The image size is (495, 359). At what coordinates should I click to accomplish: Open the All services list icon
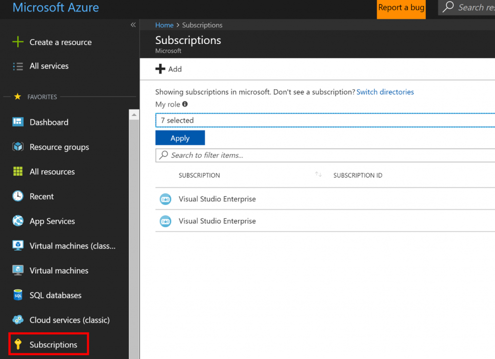click(x=18, y=66)
